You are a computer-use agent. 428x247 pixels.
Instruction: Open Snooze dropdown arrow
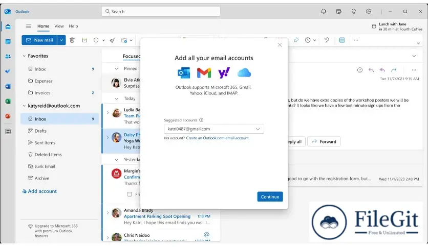coord(314,40)
